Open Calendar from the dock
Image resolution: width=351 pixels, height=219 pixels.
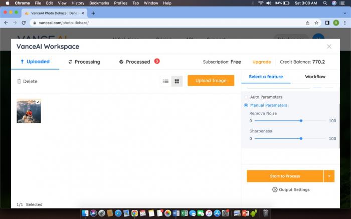[x=142, y=213]
